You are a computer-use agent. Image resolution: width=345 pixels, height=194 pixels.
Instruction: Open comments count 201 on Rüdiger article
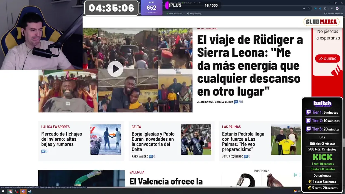point(239,102)
